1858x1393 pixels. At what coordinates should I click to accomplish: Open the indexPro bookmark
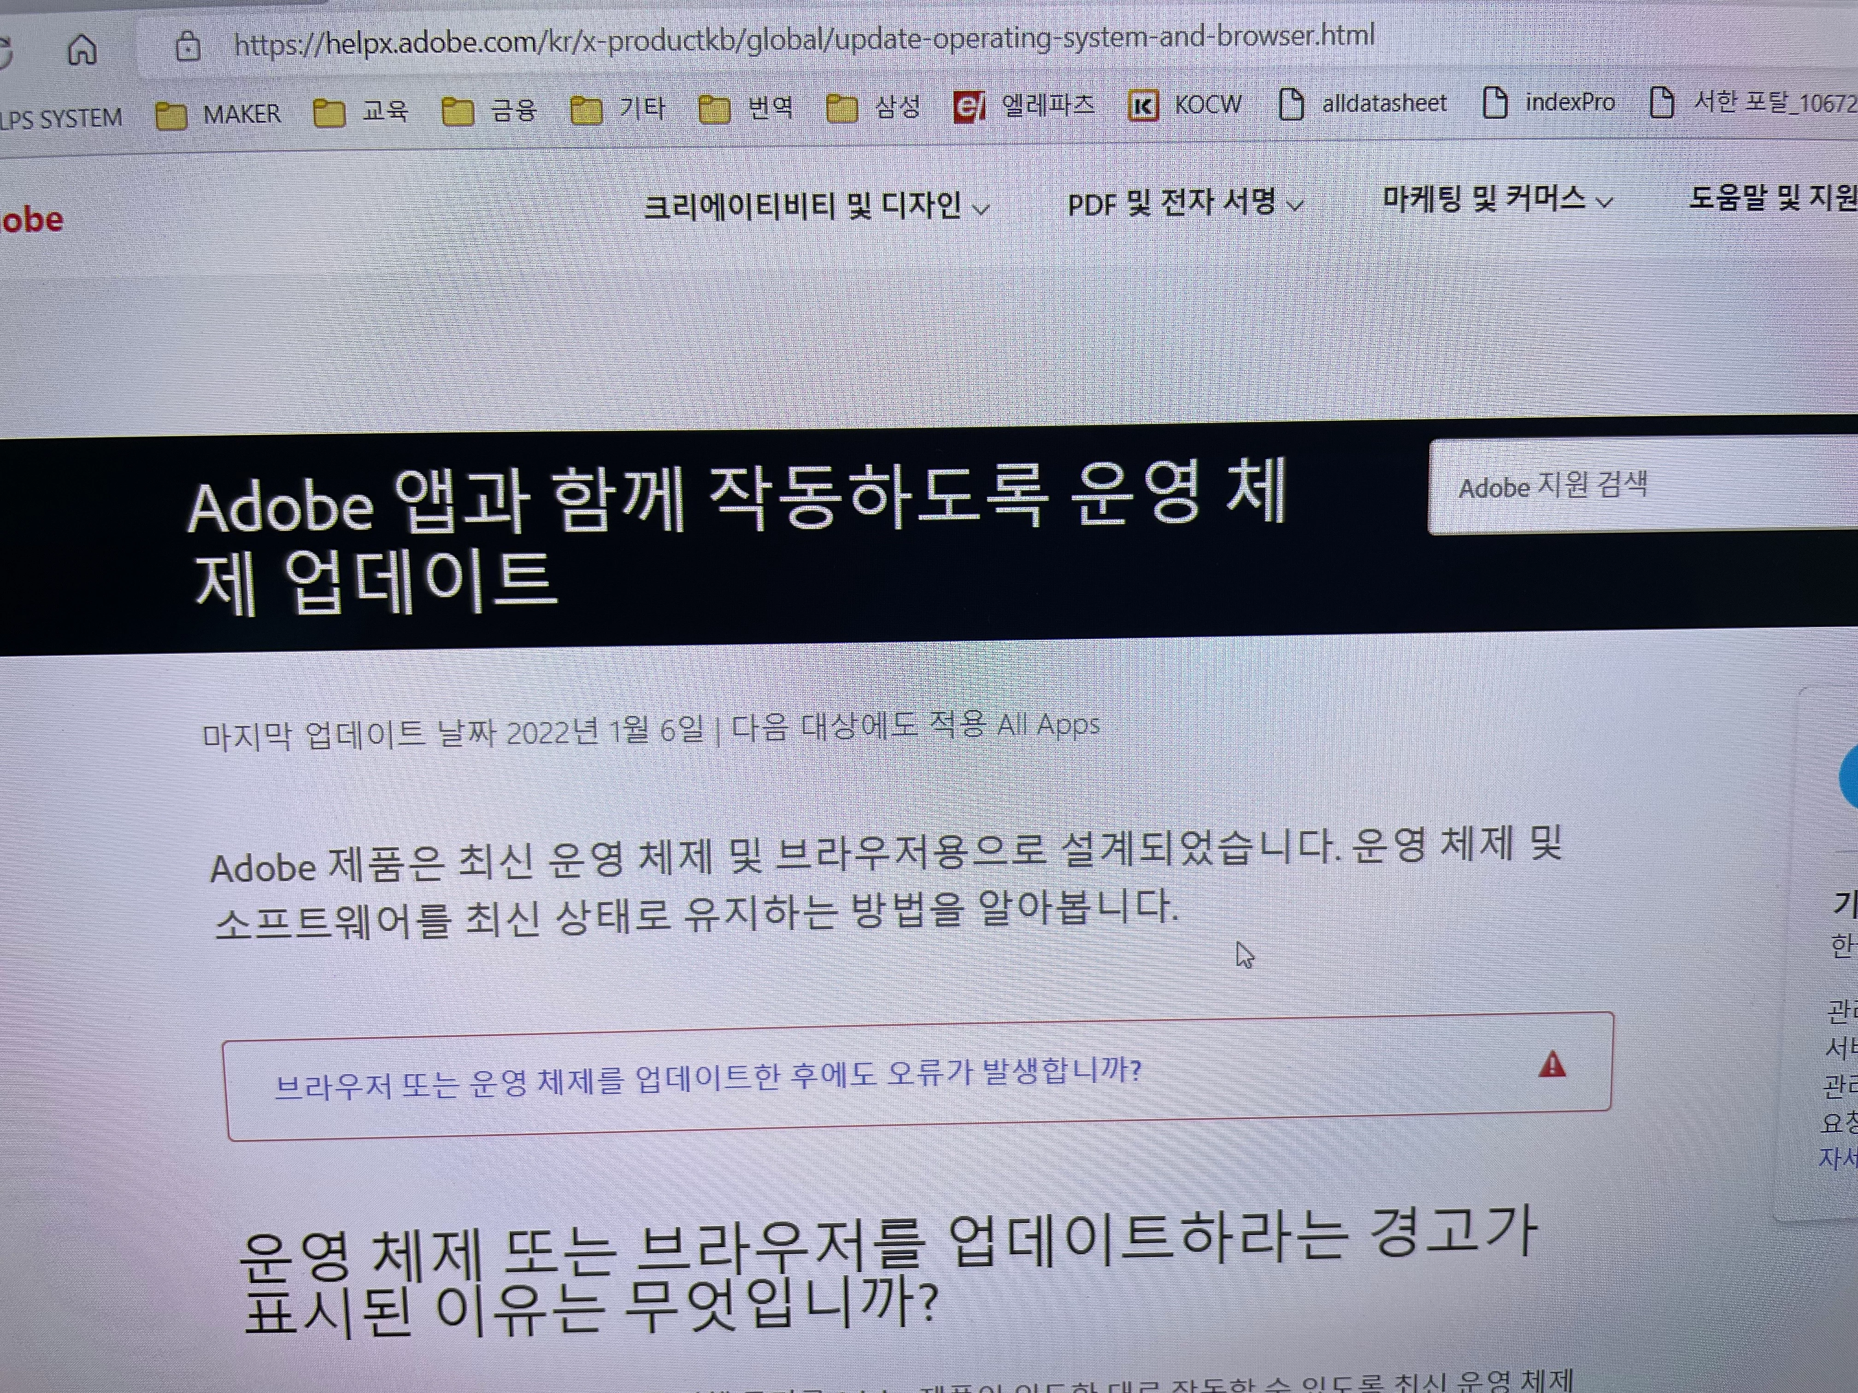1550,102
